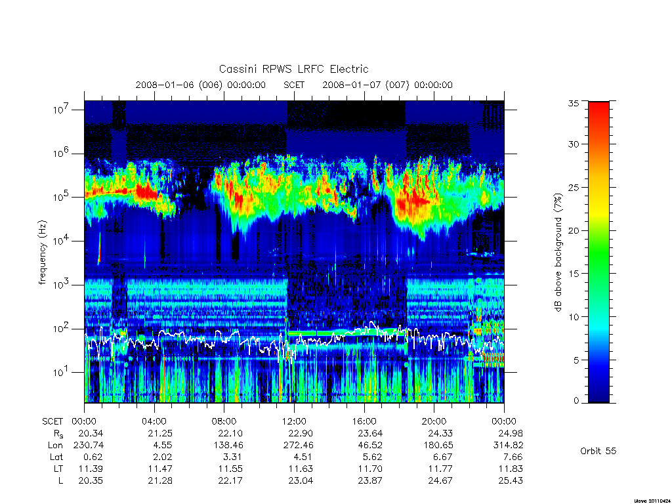Click the '12:00' SCET time tick label
The image size is (672, 504).
coord(294,421)
